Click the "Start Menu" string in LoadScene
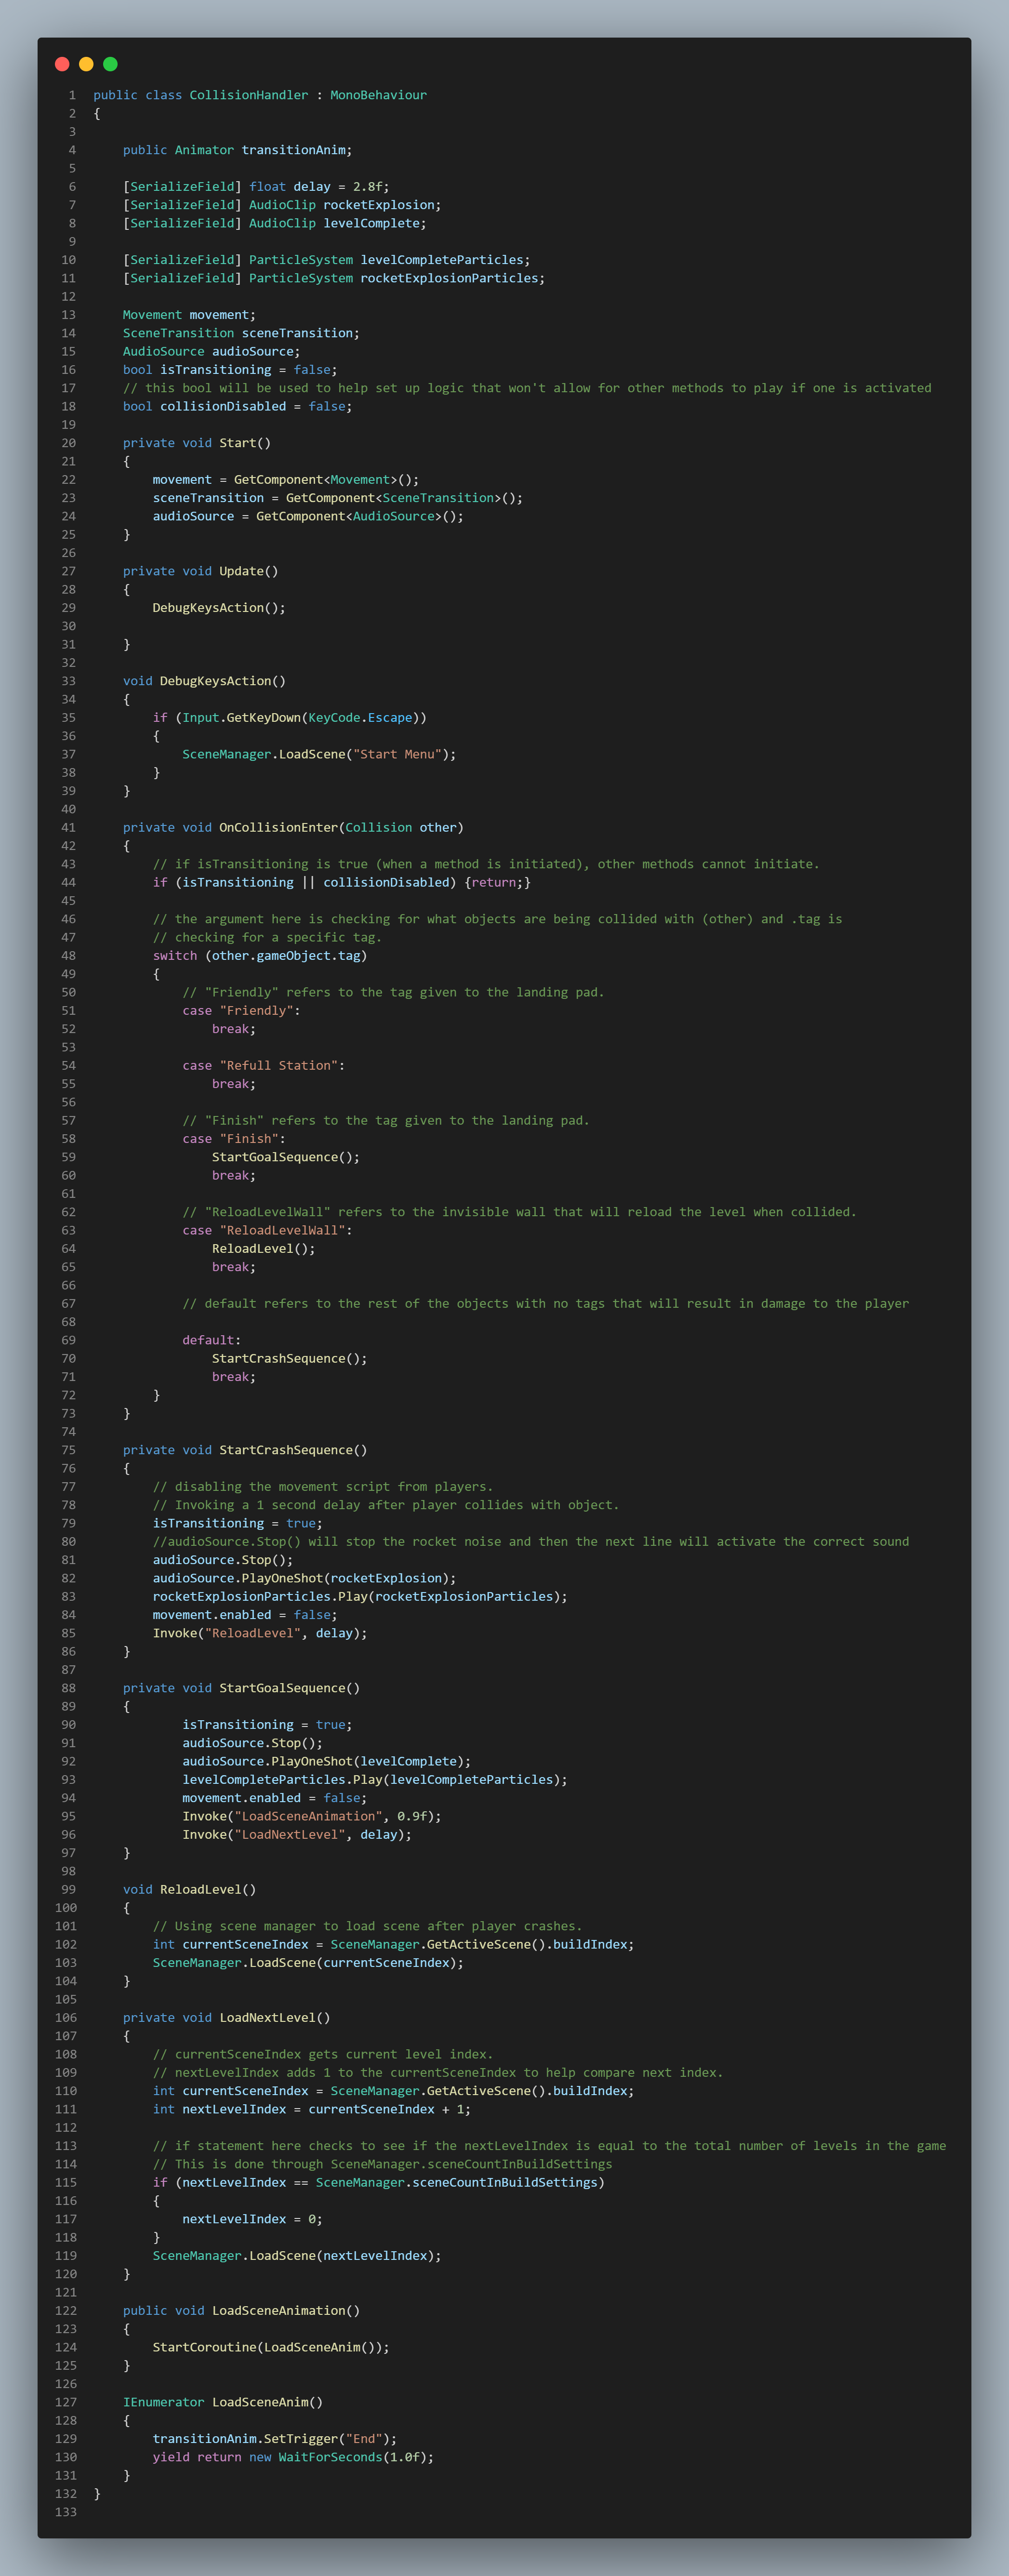Screen dimensions: 1009x2576 click(397, 754)
